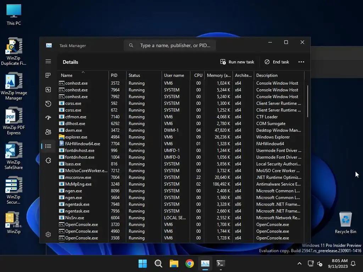This screenshot has height=272, width=363.
Task: Select the dllhost.exe process row
Action: pyautogui.click(x=180, y=124)
